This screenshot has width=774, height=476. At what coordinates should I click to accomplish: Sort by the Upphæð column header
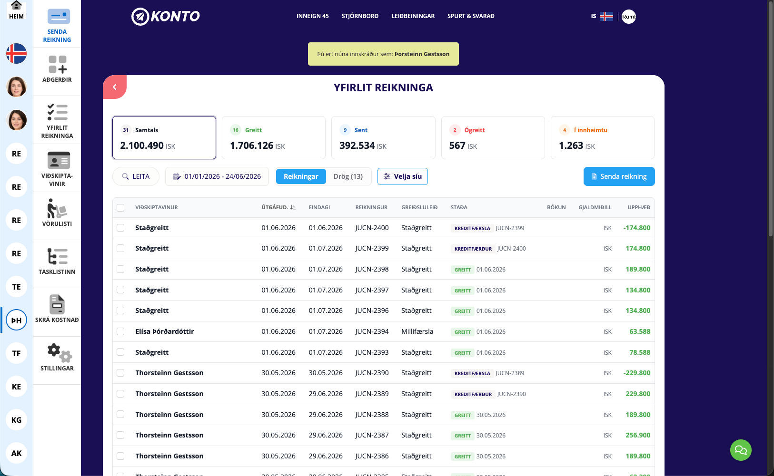(639, 207)
